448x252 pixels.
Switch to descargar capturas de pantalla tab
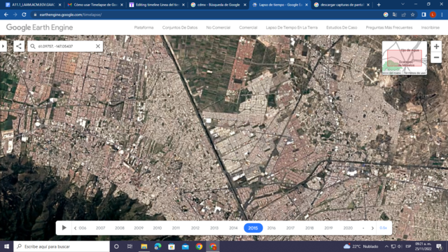coord(342,5)
